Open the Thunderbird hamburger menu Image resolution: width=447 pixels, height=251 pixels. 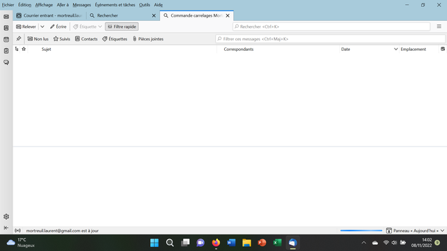coord(439,26)
